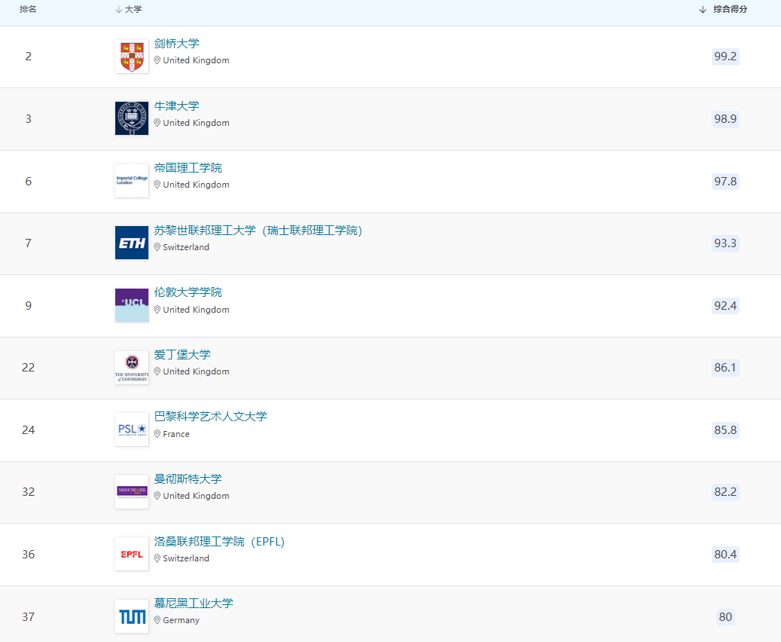Click score 92.4 badge

[725, 305]
